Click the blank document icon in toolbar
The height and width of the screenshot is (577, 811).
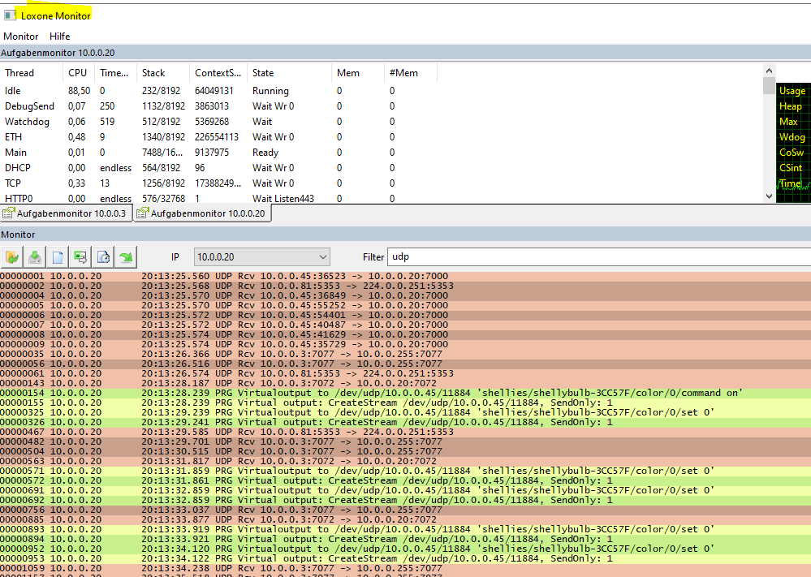58,257
